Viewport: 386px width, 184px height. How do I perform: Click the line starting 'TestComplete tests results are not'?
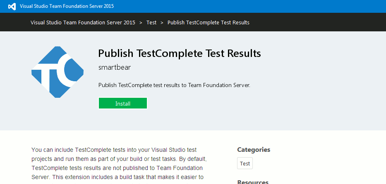[x=117, y=168]
